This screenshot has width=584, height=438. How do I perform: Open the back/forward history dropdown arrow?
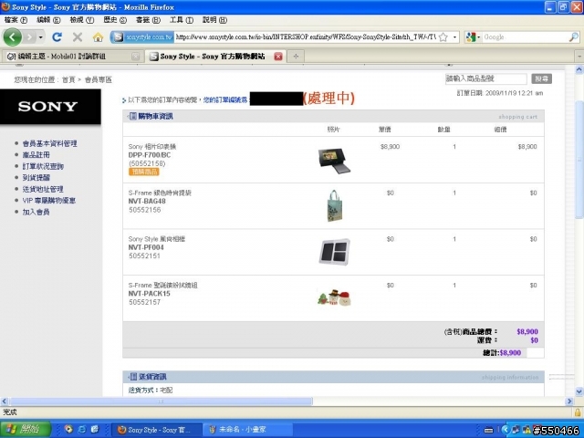click(40, 36)
